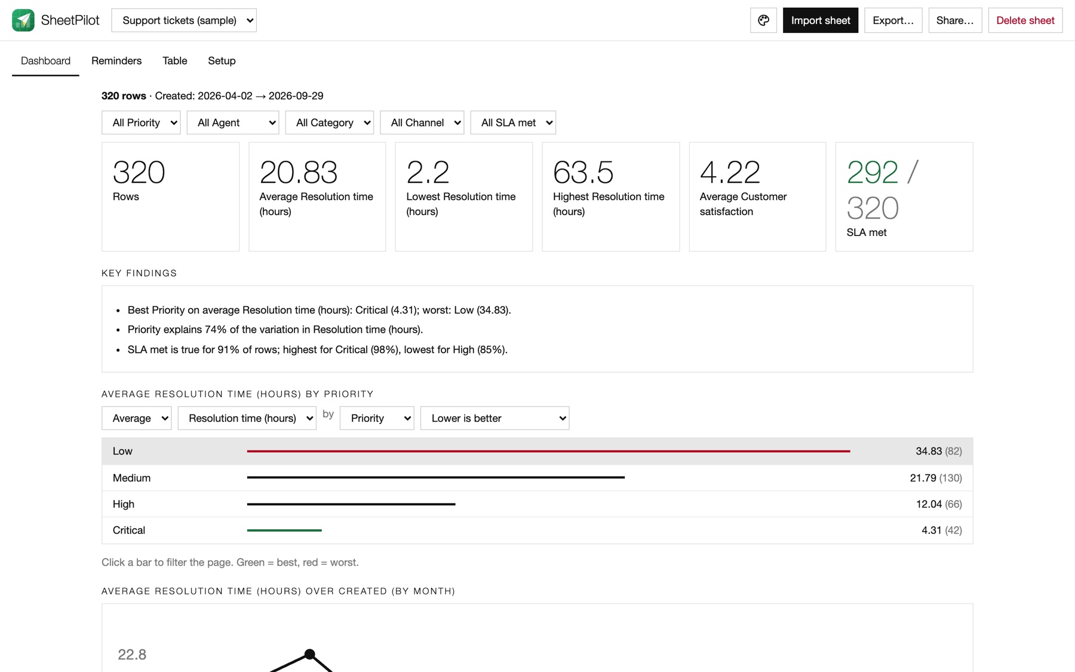Open the Lower is better dropdown
1075x672 pixels.
[494, 418]
